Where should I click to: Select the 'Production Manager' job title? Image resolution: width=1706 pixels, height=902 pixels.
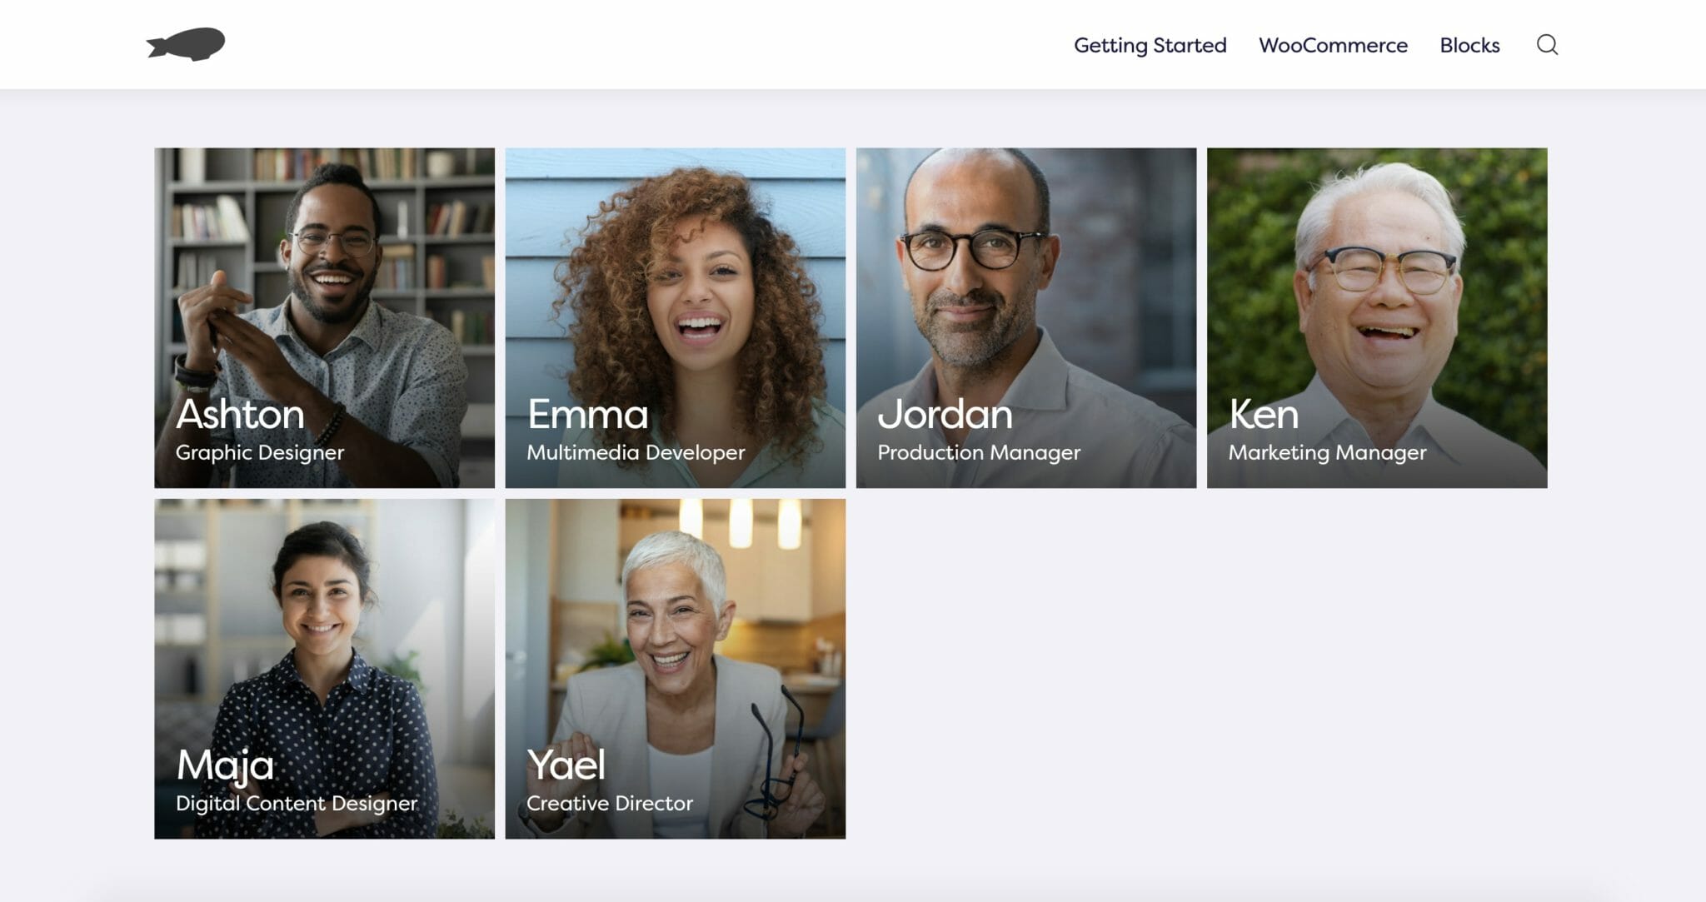979,452
